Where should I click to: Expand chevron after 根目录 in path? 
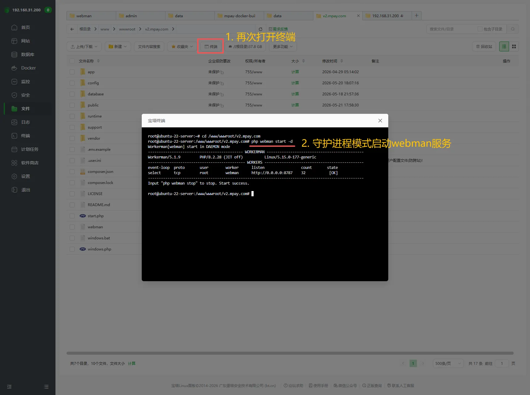click(x=96, y=29)
